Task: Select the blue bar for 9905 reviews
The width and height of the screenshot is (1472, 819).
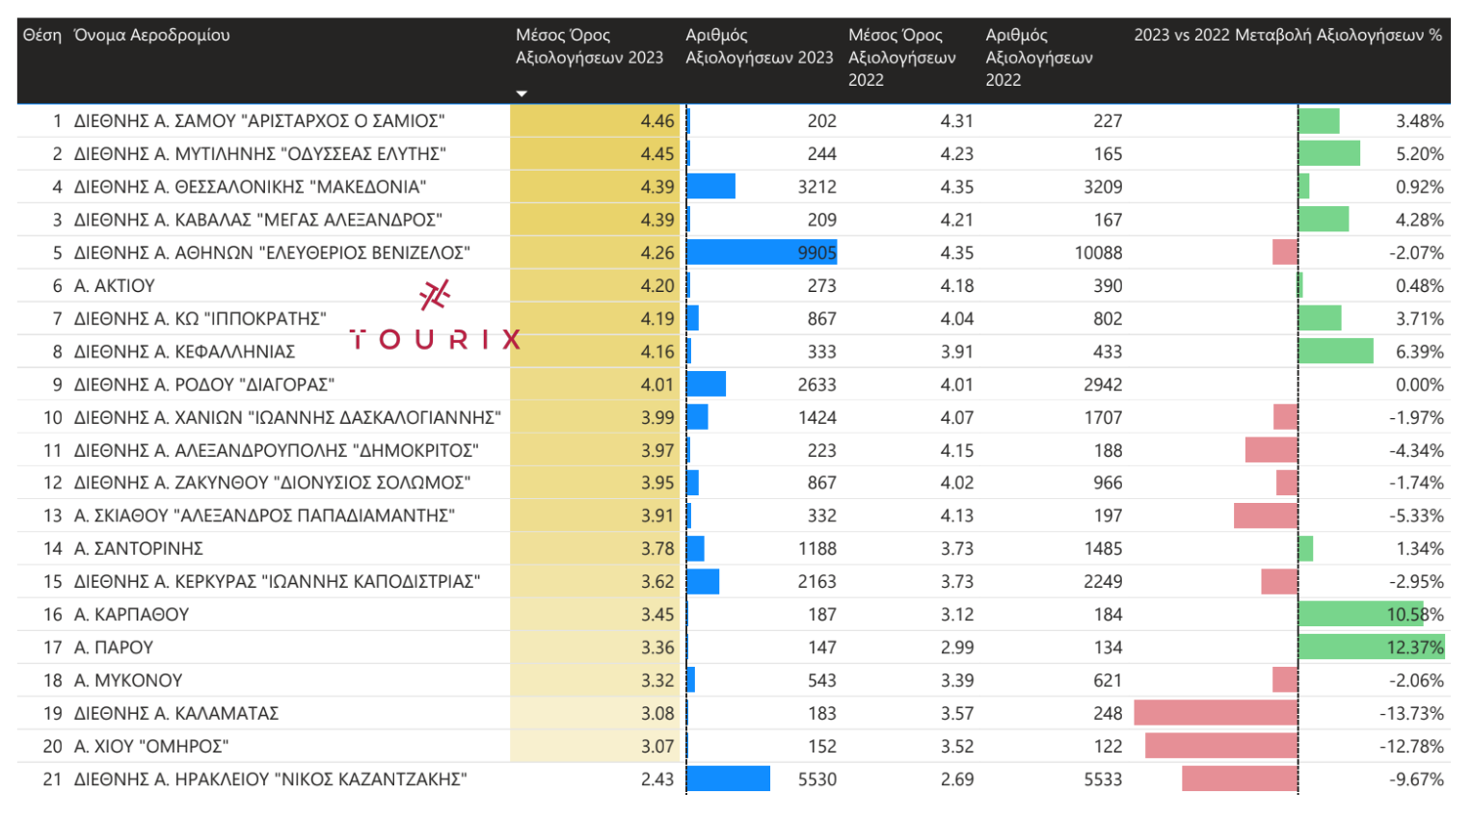Action: click(761, 252)
